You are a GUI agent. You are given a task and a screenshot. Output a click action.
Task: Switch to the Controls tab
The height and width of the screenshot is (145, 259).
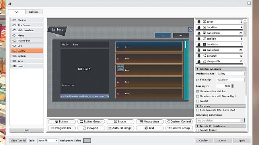[34, 12]
